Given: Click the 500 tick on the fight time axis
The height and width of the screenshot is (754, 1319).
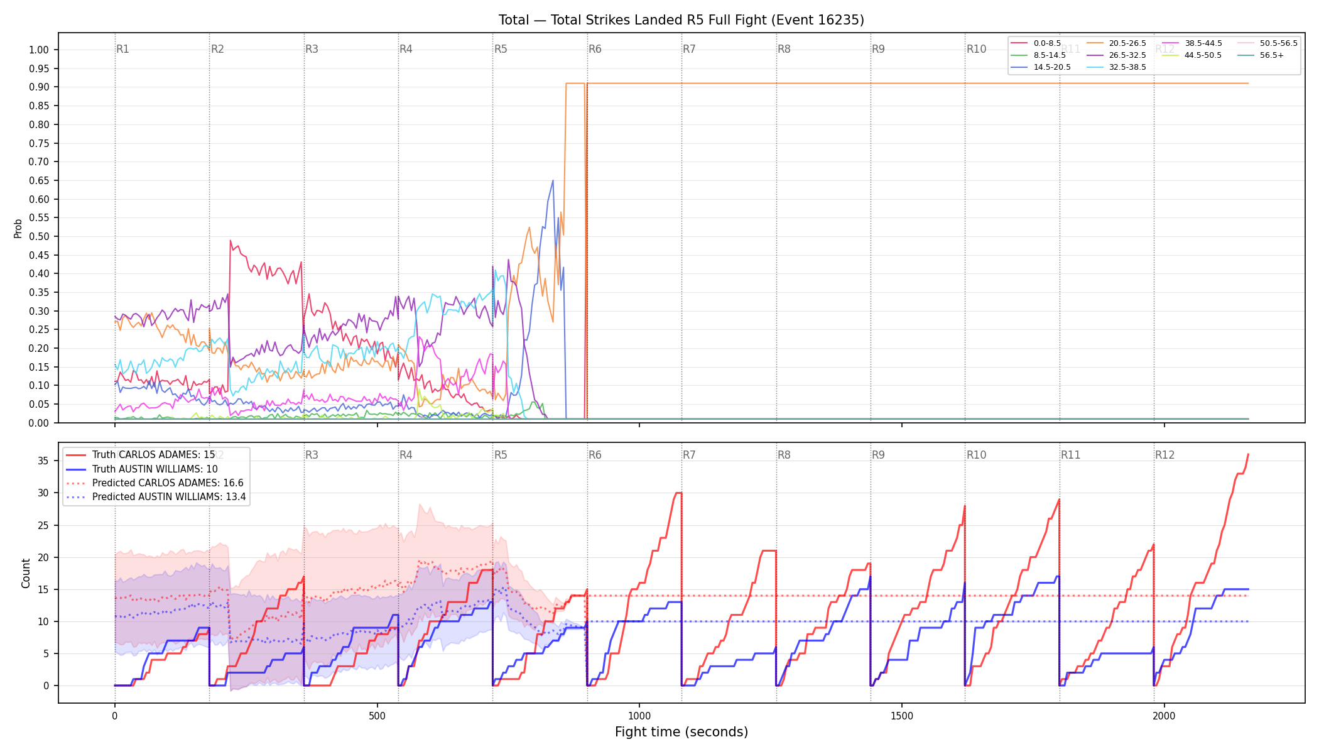Looking at the screenshot, I should [x=377, y=716].
